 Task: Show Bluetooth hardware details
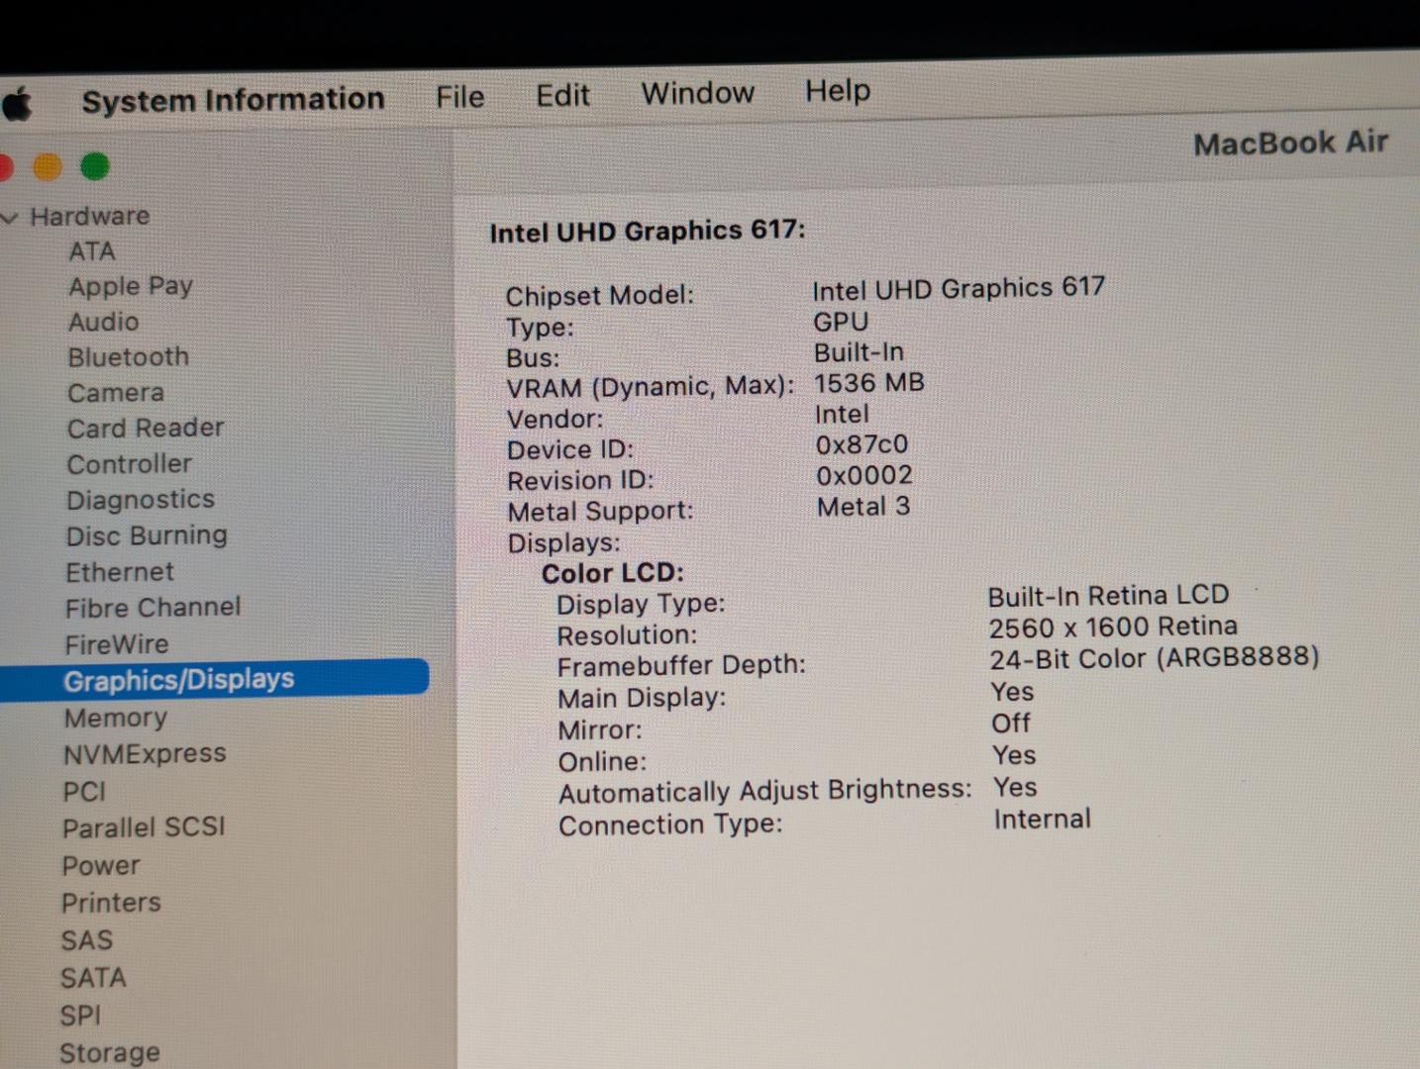[x=128, y=357]
